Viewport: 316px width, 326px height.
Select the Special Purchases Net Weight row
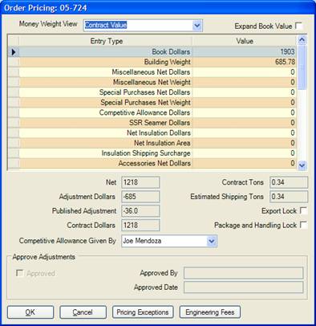152,103
